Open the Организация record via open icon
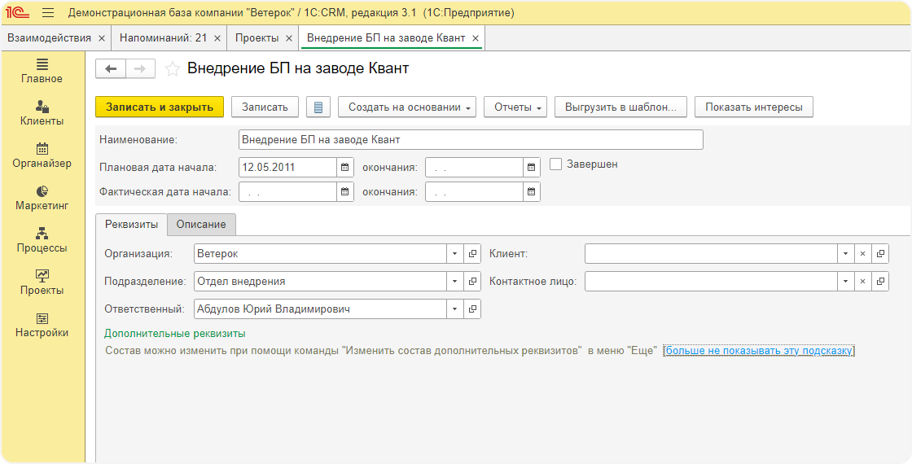The height and width of the screenshot is (464, 912). 472,253
